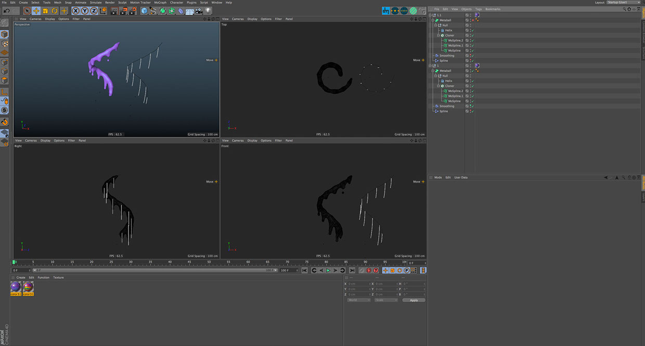Toggle the first Cloner's green checkmark
Image resolution: width=645 pixels, height=346 pixels.
472,35
